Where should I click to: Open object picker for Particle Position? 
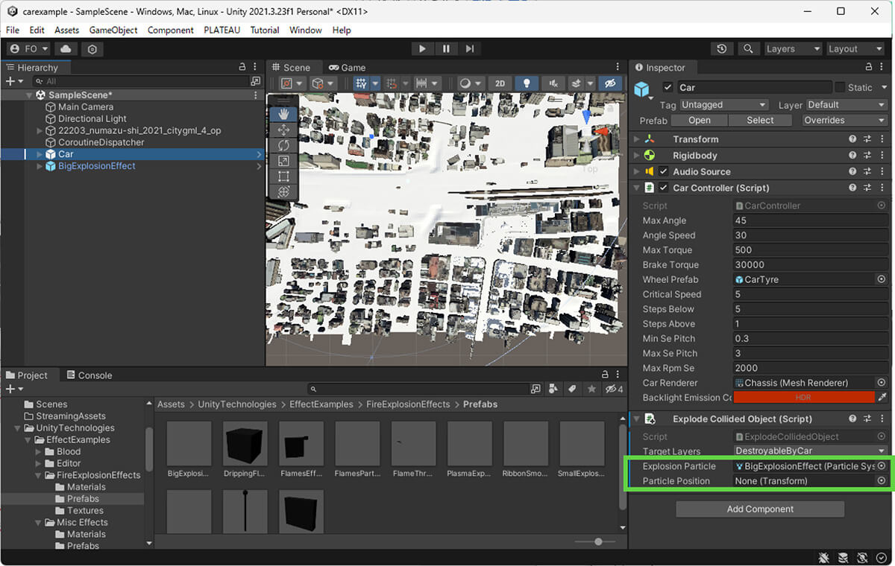[882, 481]
